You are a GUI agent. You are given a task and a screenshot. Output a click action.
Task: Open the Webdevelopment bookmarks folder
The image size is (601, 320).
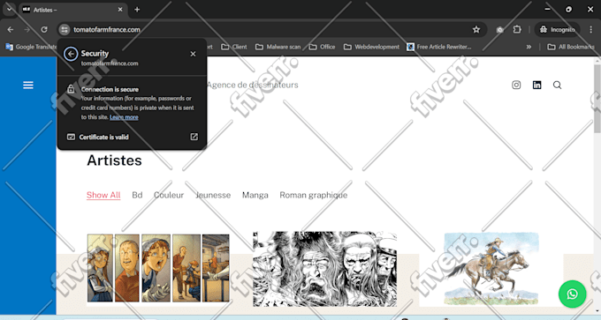(371, 47)
